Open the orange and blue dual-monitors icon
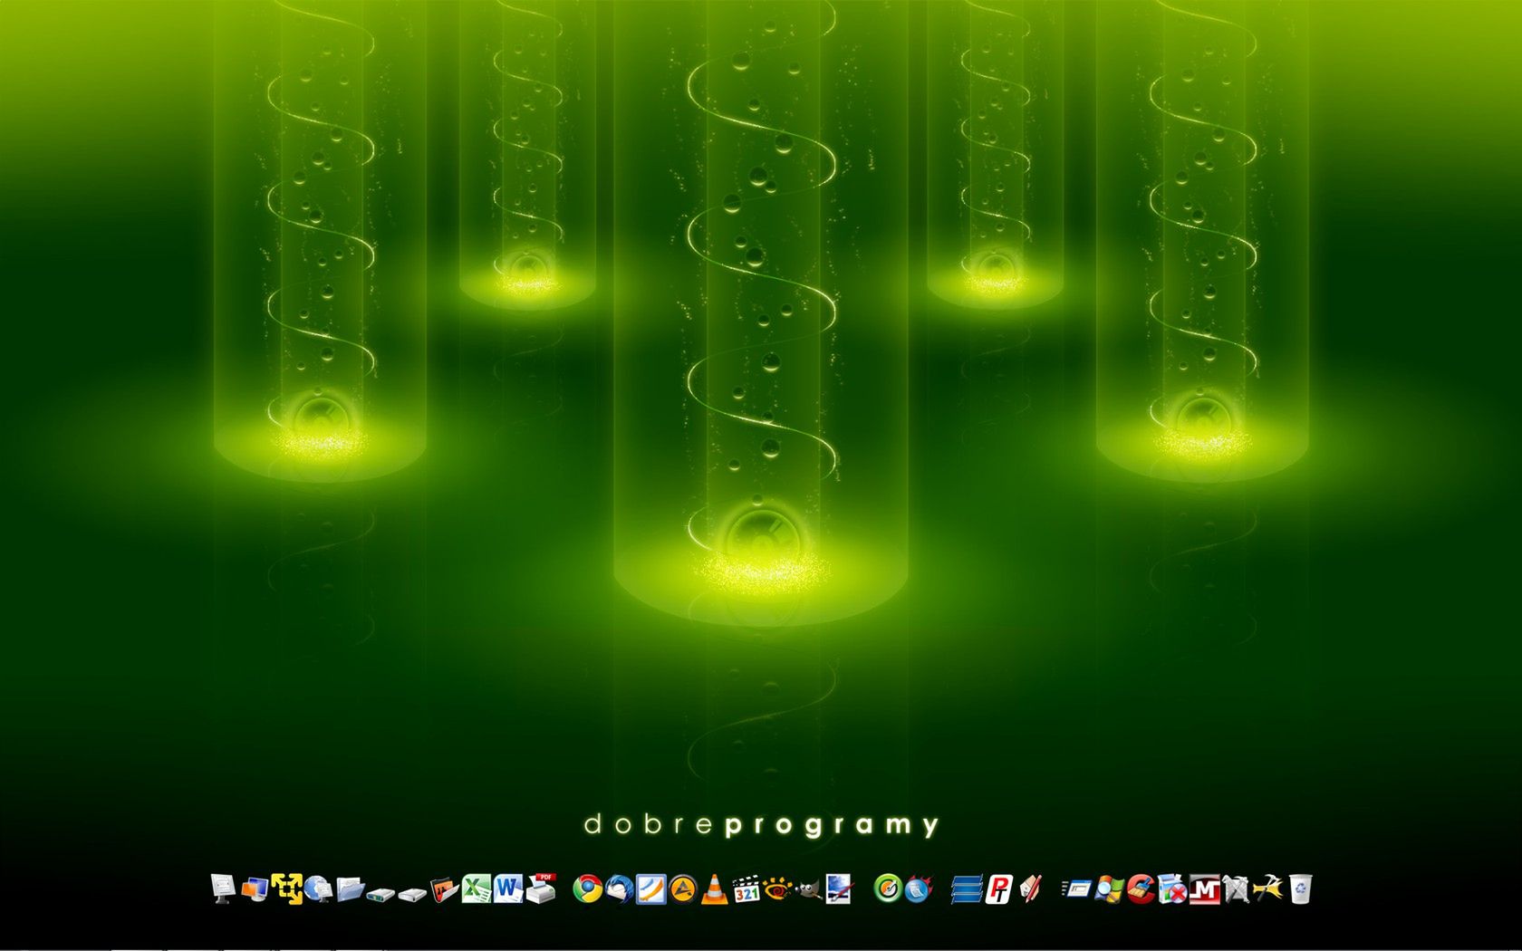This screenshot has height=951, width=1522. pyautogui.click(x=255, y=889)
